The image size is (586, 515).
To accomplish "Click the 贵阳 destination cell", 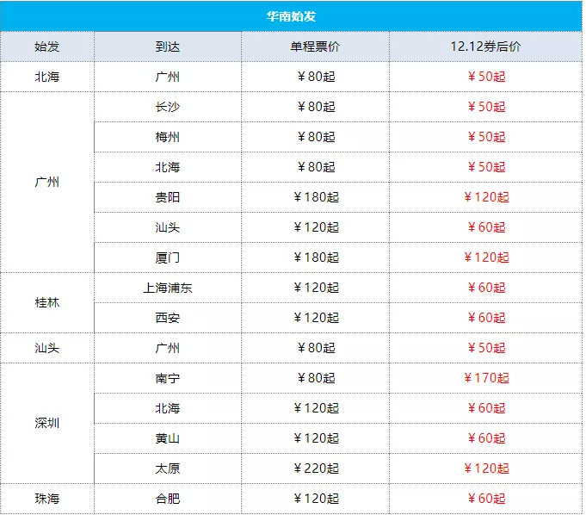I will point(168,197).
